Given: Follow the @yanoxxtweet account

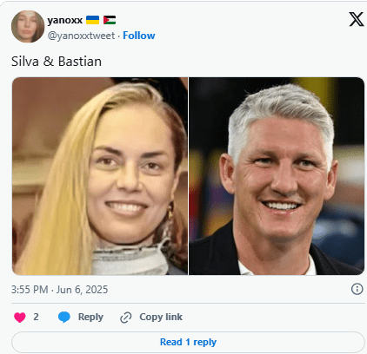Looking at the screenshot, I should pos(139,36).
